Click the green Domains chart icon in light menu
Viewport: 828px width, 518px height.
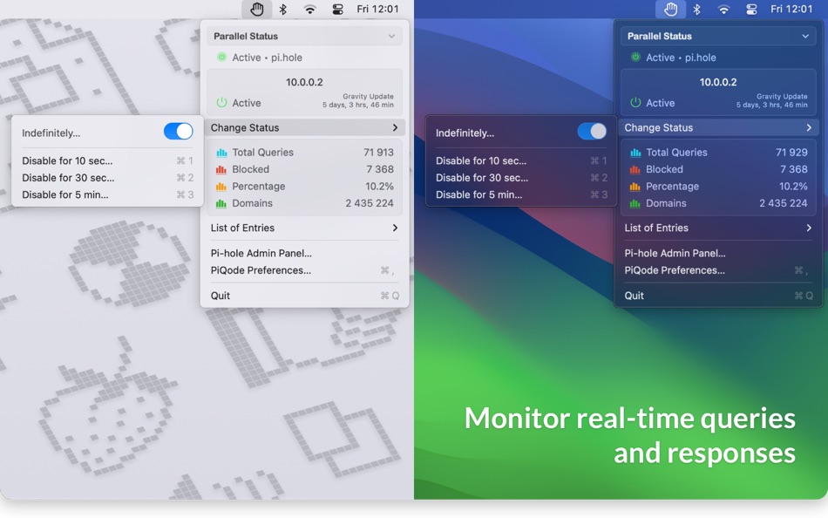point(221,203)
